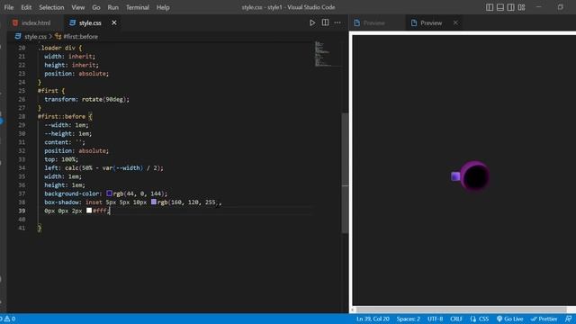
Task: Click line number 39 in the gutter
Action: coord(22,211)
